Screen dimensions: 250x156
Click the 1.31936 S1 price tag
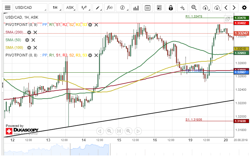[241, 121]
